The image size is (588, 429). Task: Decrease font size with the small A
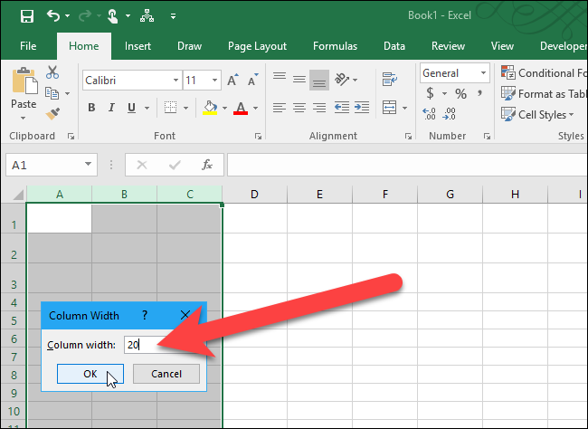[x=253, y=80]
